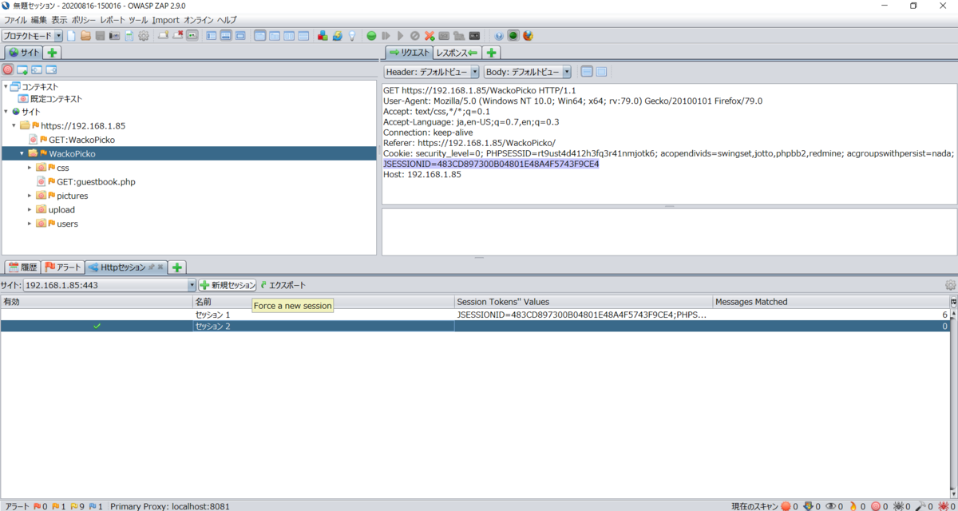
Task: Click the red target scope icon in Sites panel
Action: (x=8, y=69)
